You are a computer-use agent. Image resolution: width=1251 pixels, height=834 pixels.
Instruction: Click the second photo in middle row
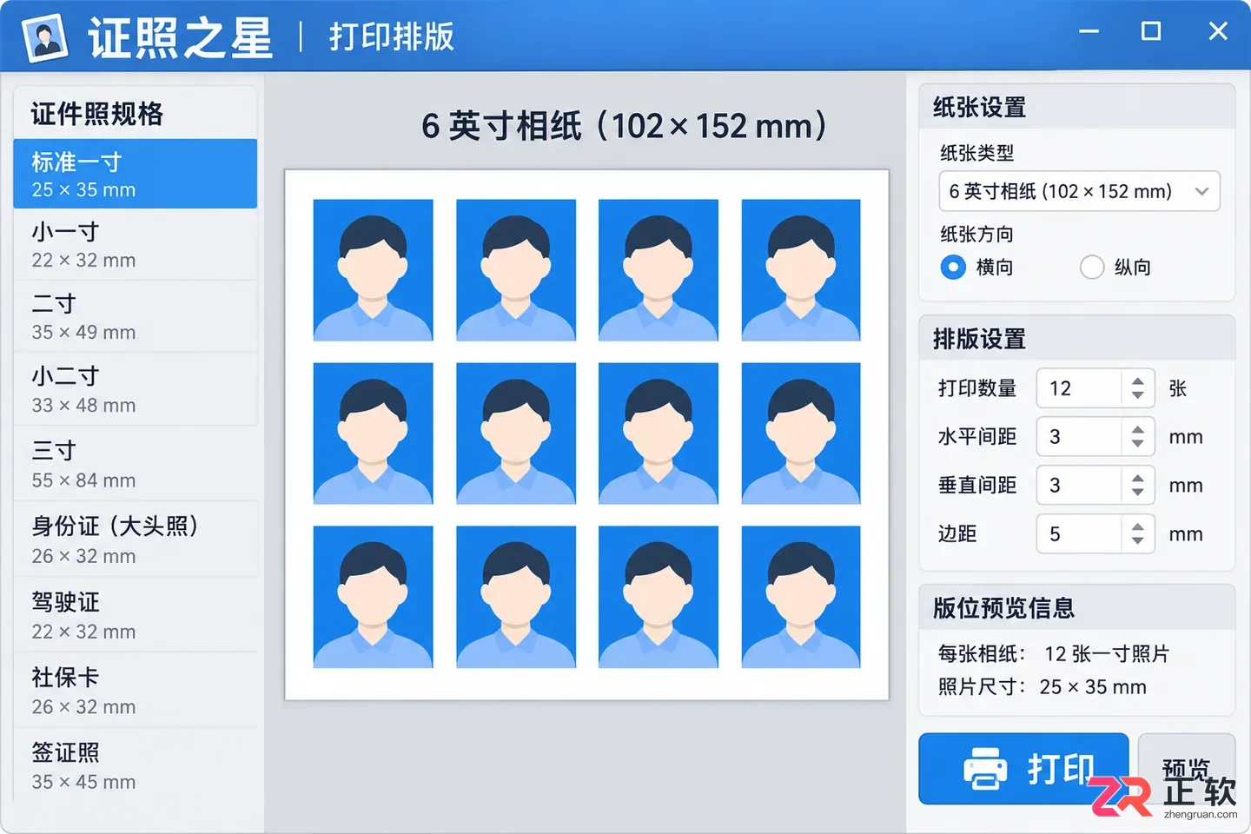[516, 434]
